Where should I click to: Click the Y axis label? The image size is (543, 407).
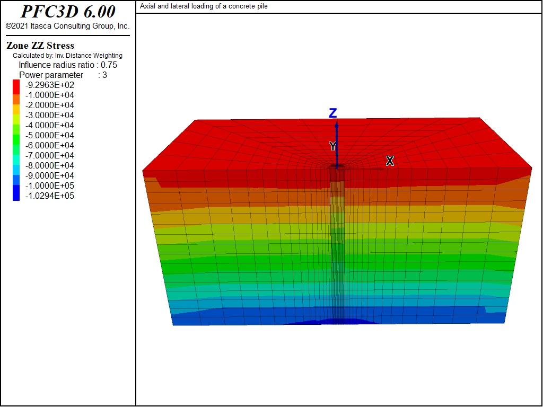click(332, 146)
